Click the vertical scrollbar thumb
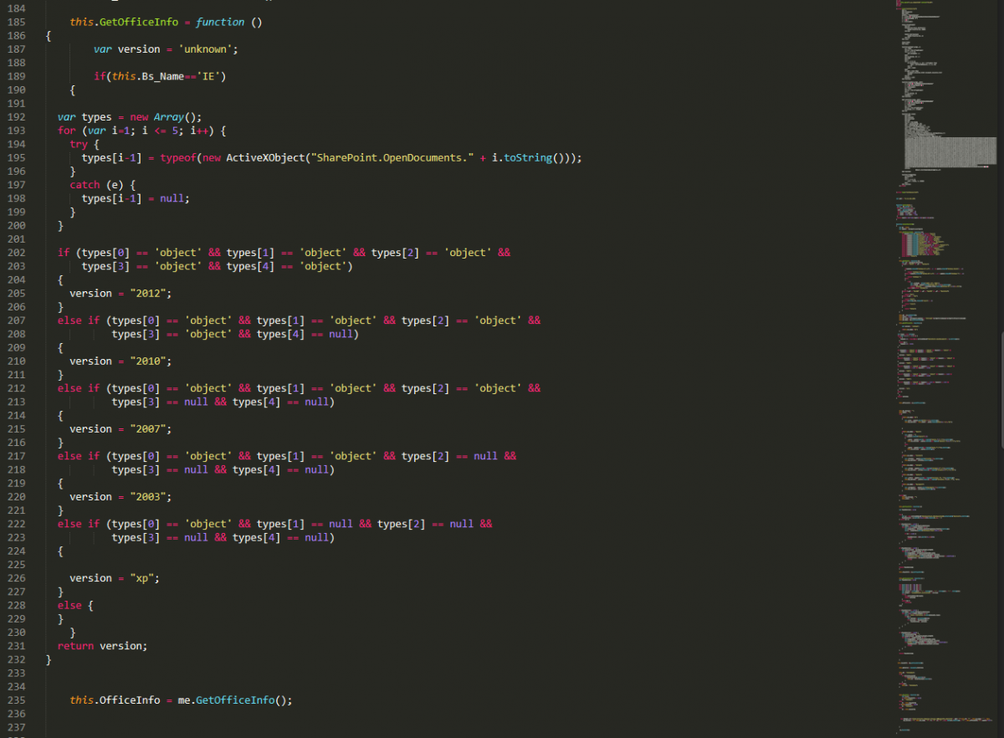The height and width of the screenshot is (738, 1004). point(1001,346)
